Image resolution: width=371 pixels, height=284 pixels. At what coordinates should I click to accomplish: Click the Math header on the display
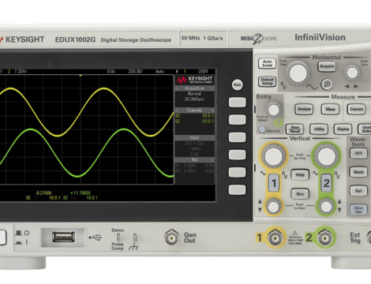(195, 137)
